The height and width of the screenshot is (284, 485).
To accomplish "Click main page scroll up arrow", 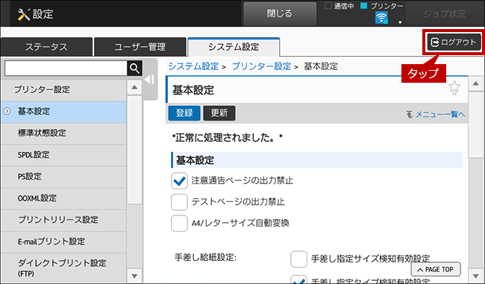I will (x=476, y=83).
